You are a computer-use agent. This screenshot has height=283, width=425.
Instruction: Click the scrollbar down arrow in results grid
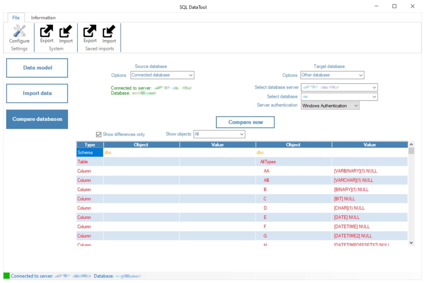[411, 243]
